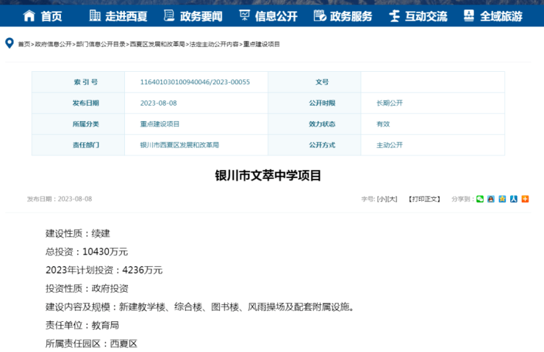Share to Qzone via star icon
544x352 pixels.
(502, 199)
